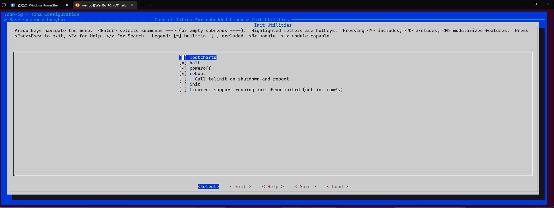Viewport: 554px width, 208px height.
Task: Close the wenbo@WenBo_PC tab
Action: click(x=132, y=5)
